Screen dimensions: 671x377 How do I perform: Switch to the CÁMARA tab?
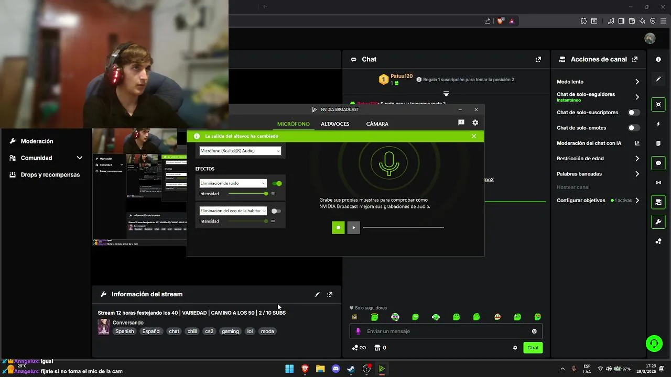tap(377, 124)
